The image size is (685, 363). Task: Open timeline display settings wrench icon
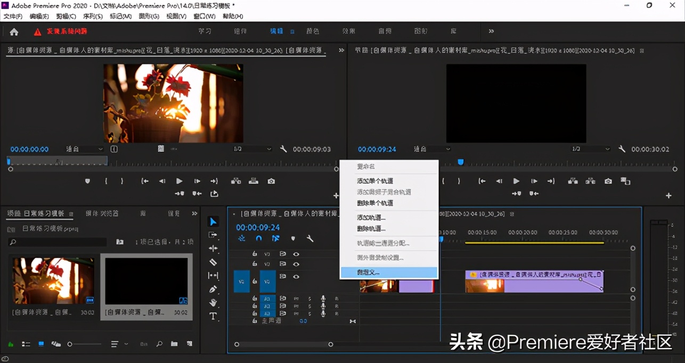[310, 239]
